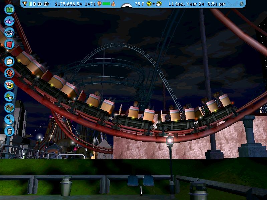The height and width of the screenshot is (200, 267).
Task: Click the guest count 1471
Action: click(x=90, y=4)
